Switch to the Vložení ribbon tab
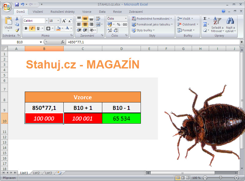Viewport: 245px width, 181px height. [x=38, y=12]
